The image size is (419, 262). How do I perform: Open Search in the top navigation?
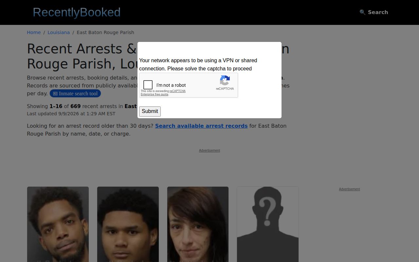click(x=374, y=12)
